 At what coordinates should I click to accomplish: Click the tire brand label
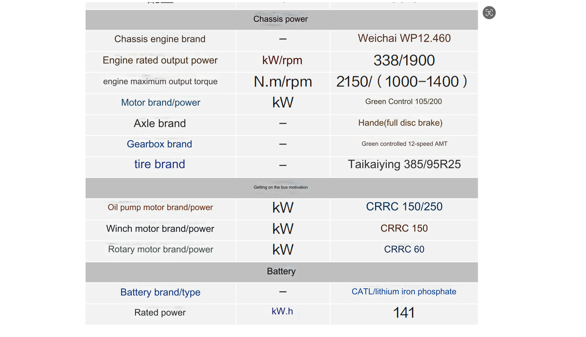click(x=160, y=164)
